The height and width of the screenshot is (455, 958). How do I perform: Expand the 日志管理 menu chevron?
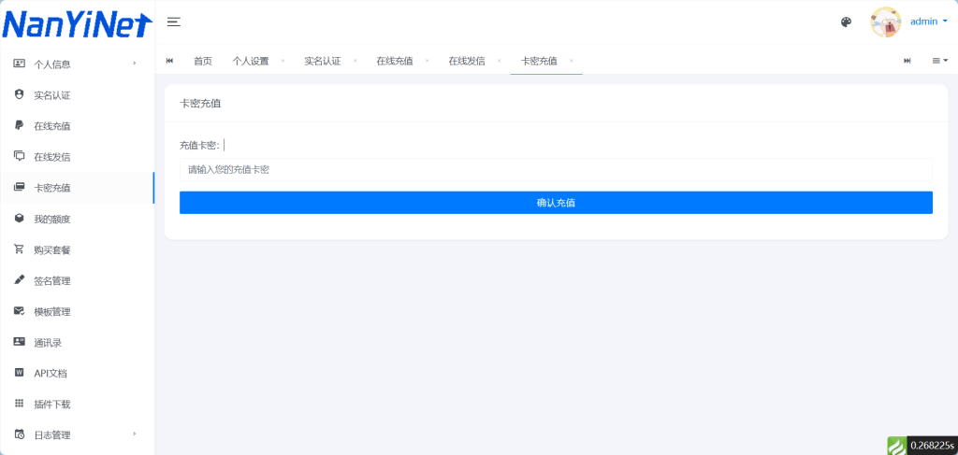click(x=135, y=434)
